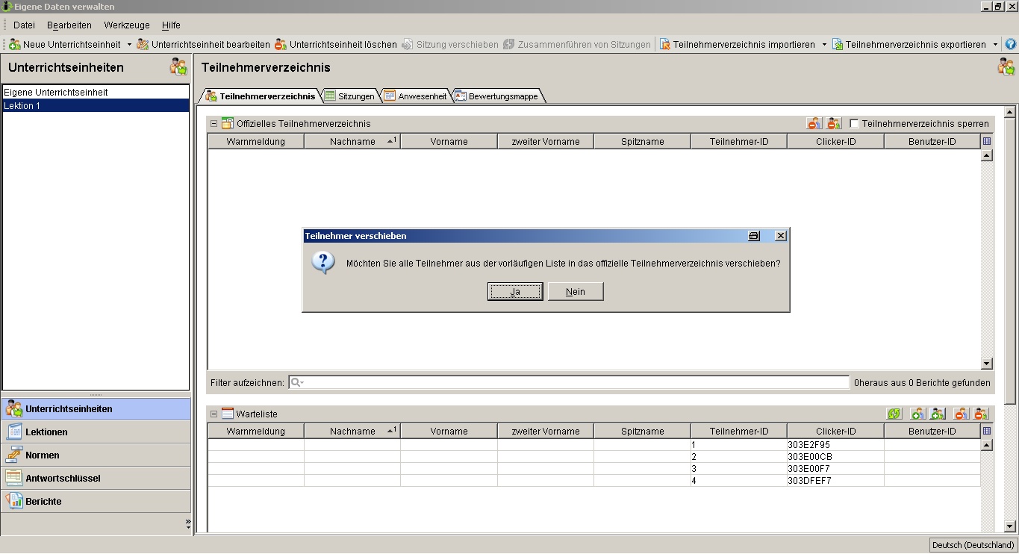1019x554 pixels.
Task: Open the Werkzeuge menu
Action: point(127,25)
